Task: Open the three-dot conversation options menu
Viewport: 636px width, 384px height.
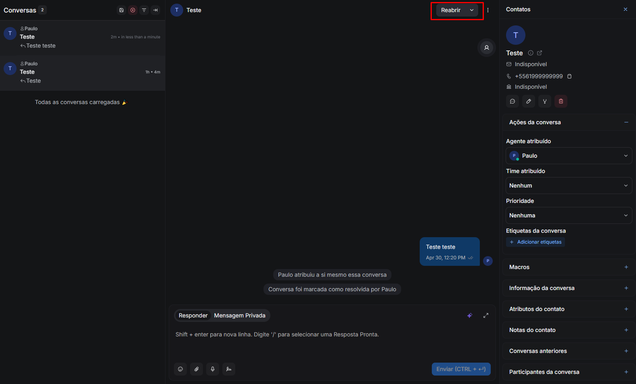Action: pos(488,10)
